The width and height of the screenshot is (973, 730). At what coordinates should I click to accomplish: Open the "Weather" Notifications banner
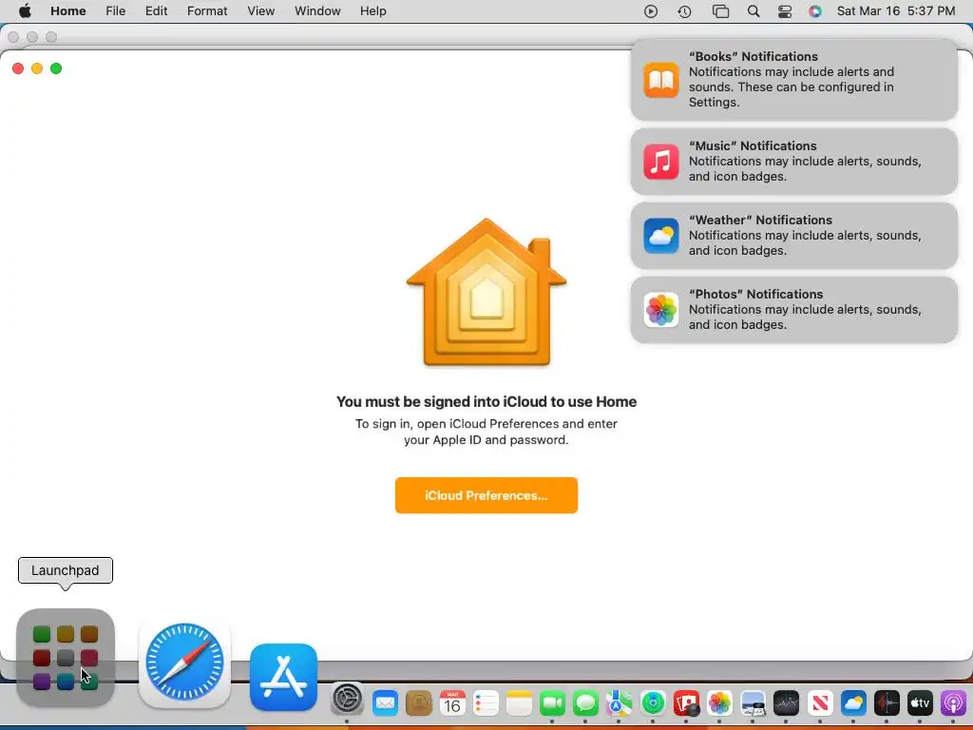[x=794, y=236]
